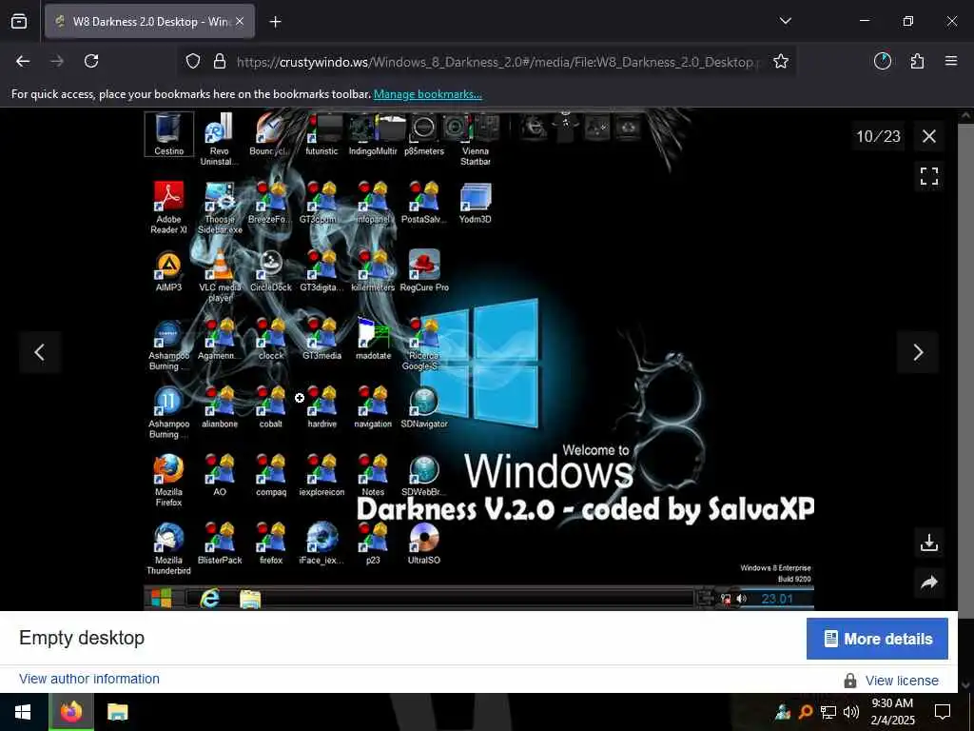Image resolution: width=974 pixels, height=731 pixels.
Task: Close the W8 Darkness 2.0 Desktop tab
Action: (240, 22)
